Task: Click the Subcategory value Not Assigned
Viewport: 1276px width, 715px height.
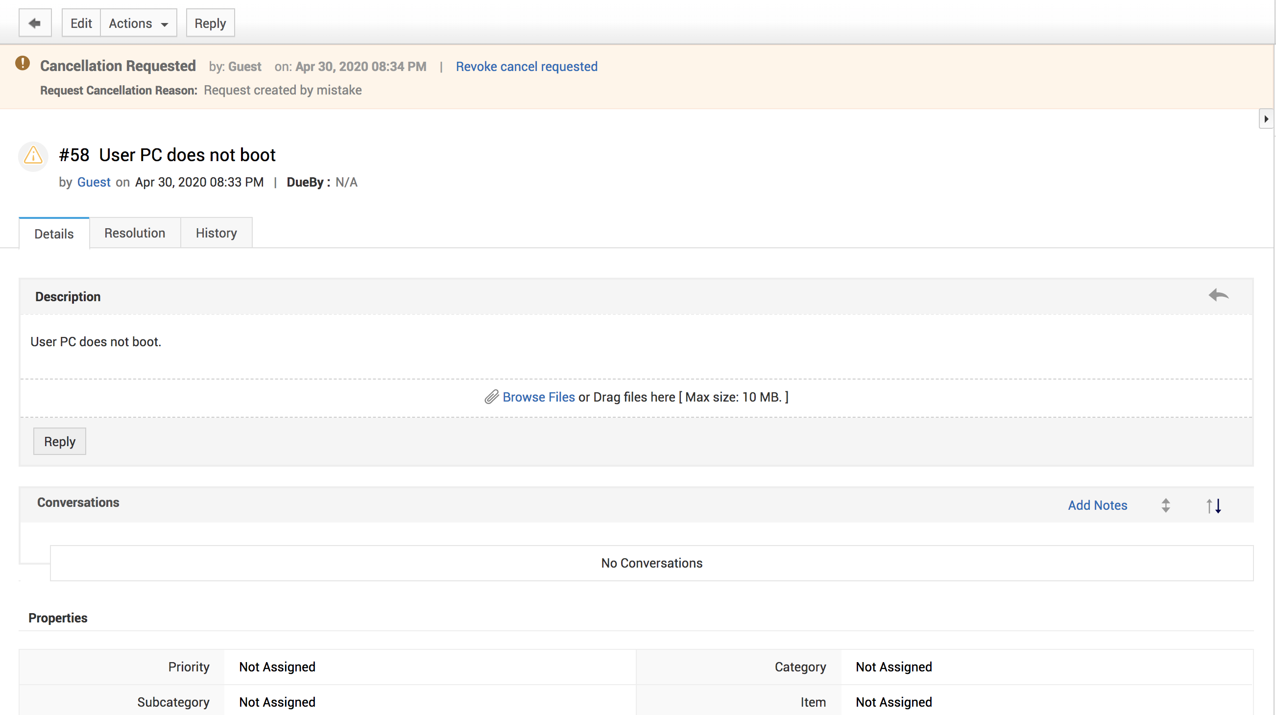Action: (277, 702)
